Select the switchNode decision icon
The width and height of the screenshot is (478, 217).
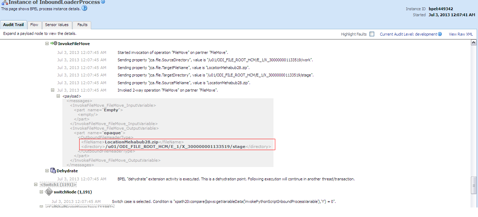point(49,192)
